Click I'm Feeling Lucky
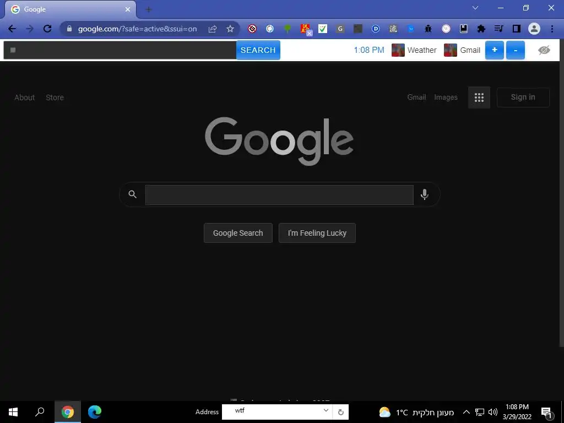The width and height of the screenshot is (564, 423). [x=317, y=233]
